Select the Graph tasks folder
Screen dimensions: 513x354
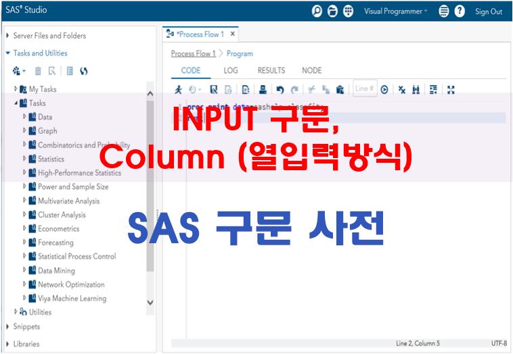(x=47, y=131)
